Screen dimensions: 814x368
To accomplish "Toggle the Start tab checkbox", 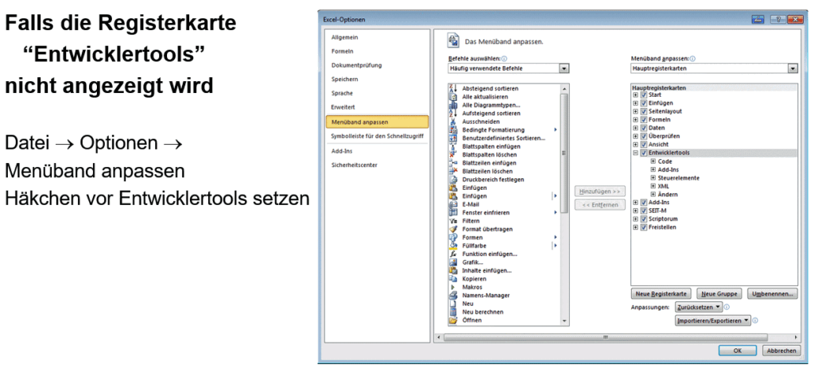I will click(x=644, y=95).
